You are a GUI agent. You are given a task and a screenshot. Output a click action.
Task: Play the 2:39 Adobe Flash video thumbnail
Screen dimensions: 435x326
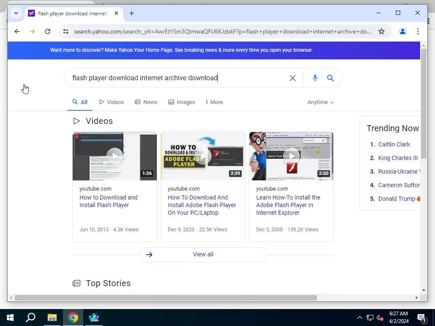point(203,156)
